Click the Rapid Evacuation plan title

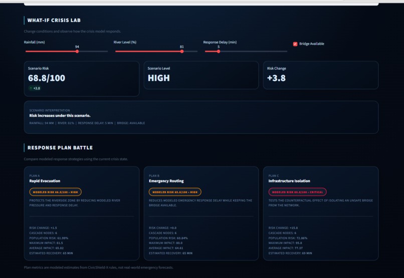tap(45, 181)
